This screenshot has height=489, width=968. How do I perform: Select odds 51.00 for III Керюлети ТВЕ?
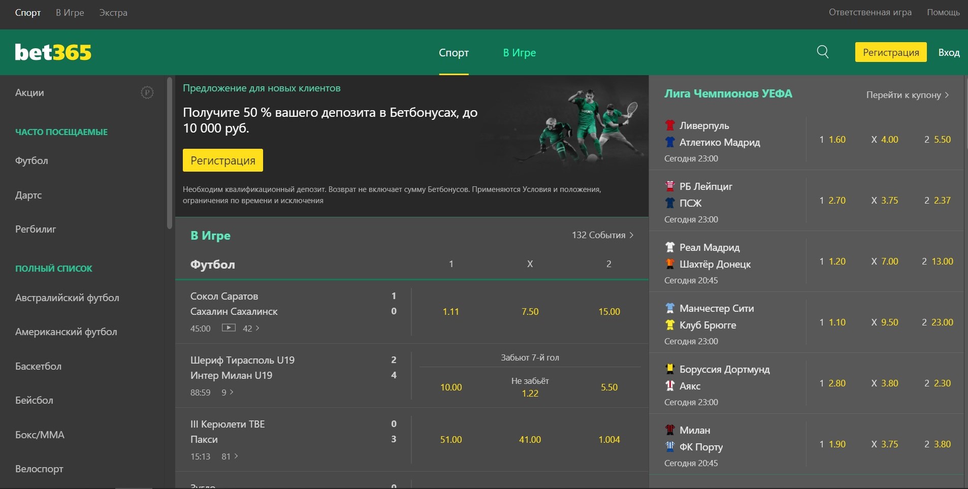pos(451,440)
